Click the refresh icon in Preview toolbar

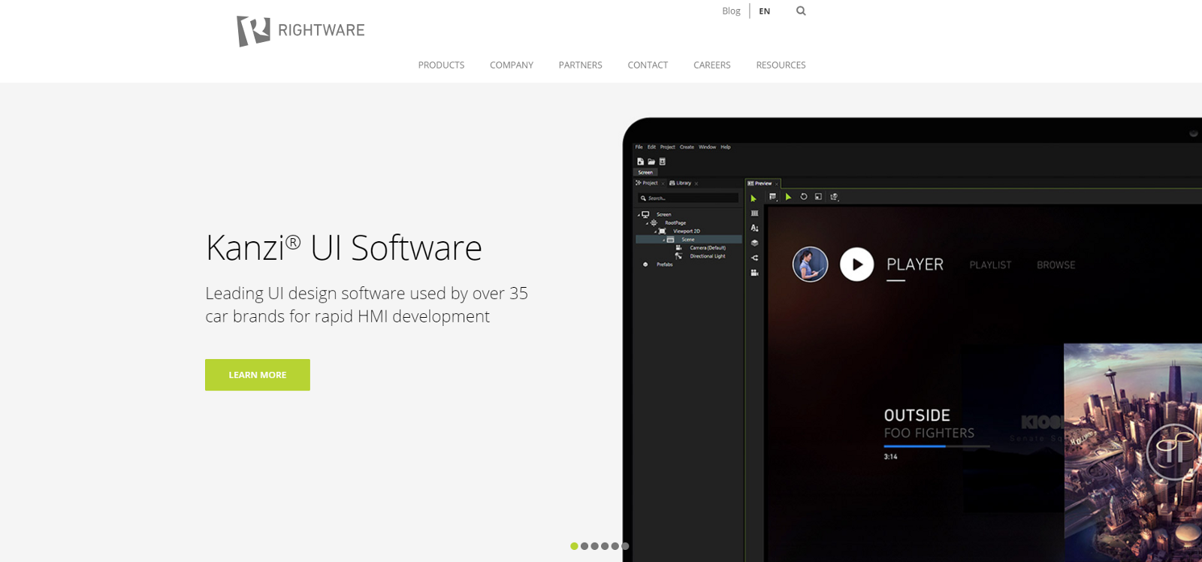pyautogui.click(x=803, y=197)
